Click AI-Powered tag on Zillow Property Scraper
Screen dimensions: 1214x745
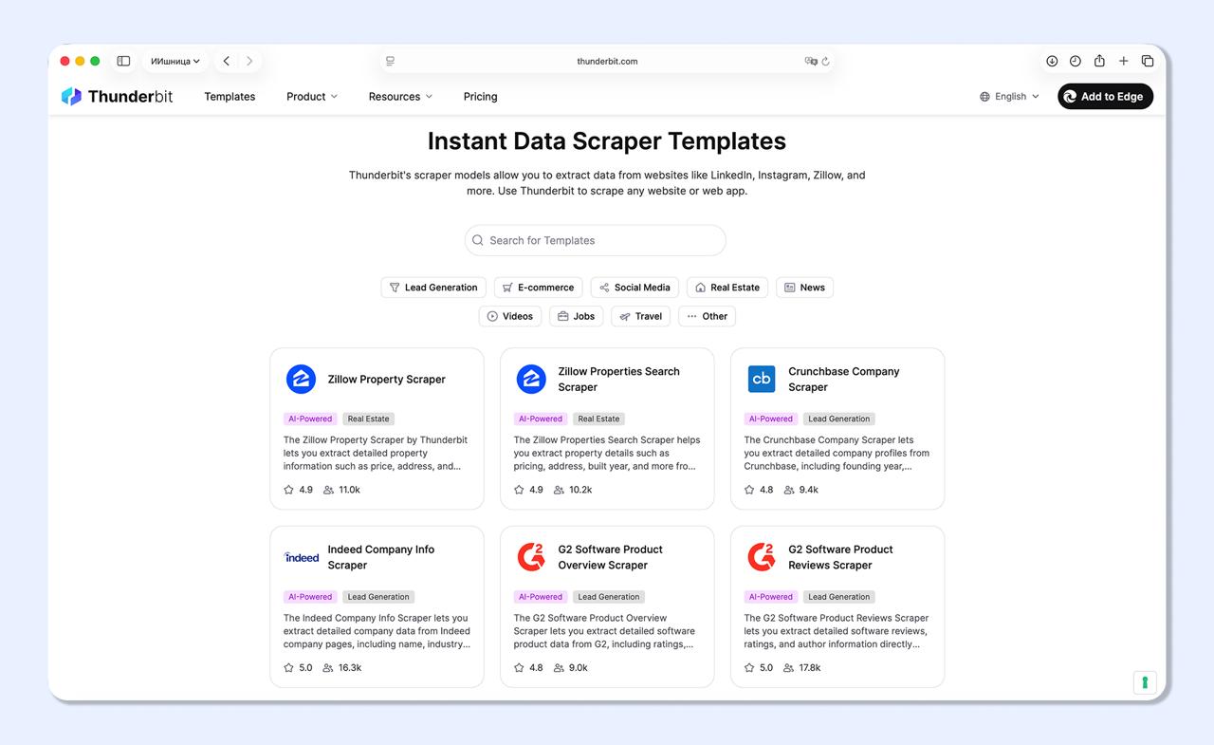(310, 419)
